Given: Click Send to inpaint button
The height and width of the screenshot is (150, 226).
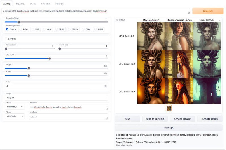Looking at the screenshot, I should (182, 119).
